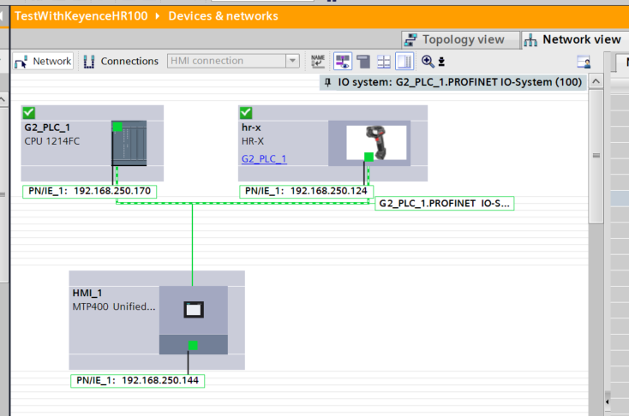Click the green PROFINET port on hr-x scanner
The height and width of the screenshot is (416, 629).
[368, 157]
